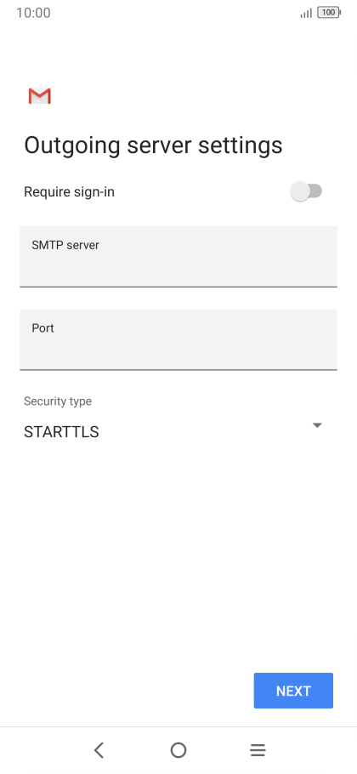The width and height of the screenshot is (357, 774).
Task: Tap the Port field label
Action: (x=42, y=328)
